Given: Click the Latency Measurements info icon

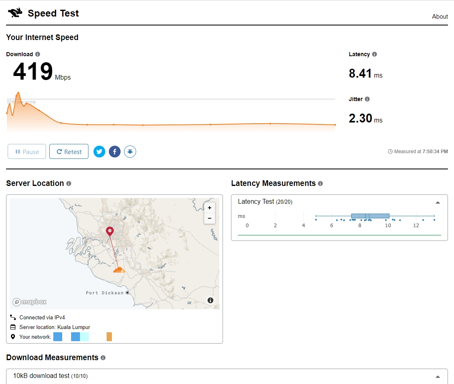Looking at the screenshot, I should tap(320, 184).
